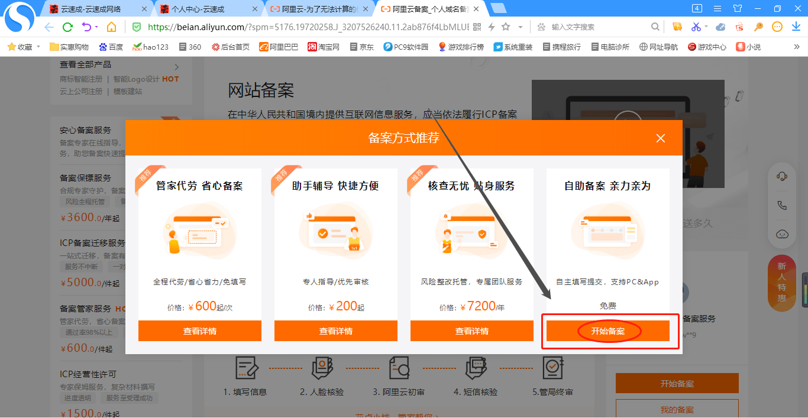Click 查看详情 under 核查无忧 贴身服务

pos(471,331)
